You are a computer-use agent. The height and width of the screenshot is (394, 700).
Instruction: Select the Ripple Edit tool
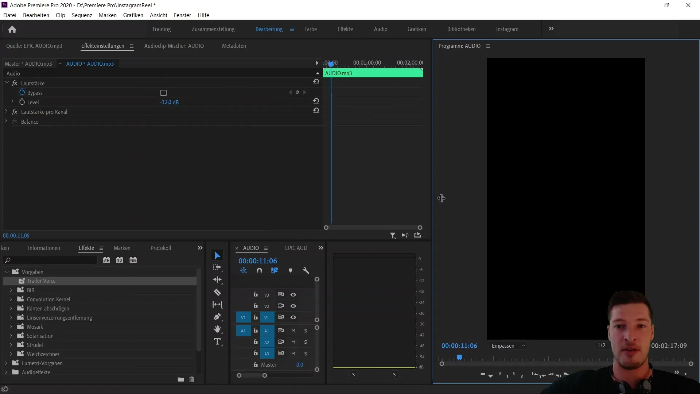(x=217, y=280)
